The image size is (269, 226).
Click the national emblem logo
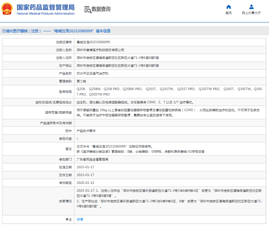coord(7,9)
